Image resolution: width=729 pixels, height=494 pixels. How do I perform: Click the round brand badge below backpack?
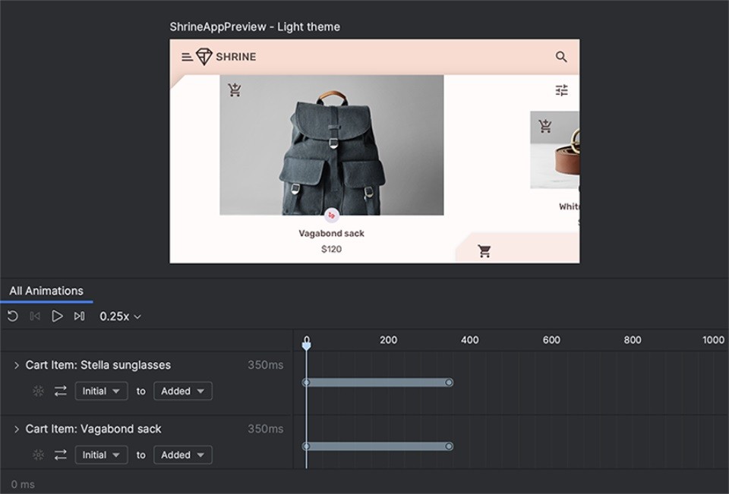coord(332,216)
